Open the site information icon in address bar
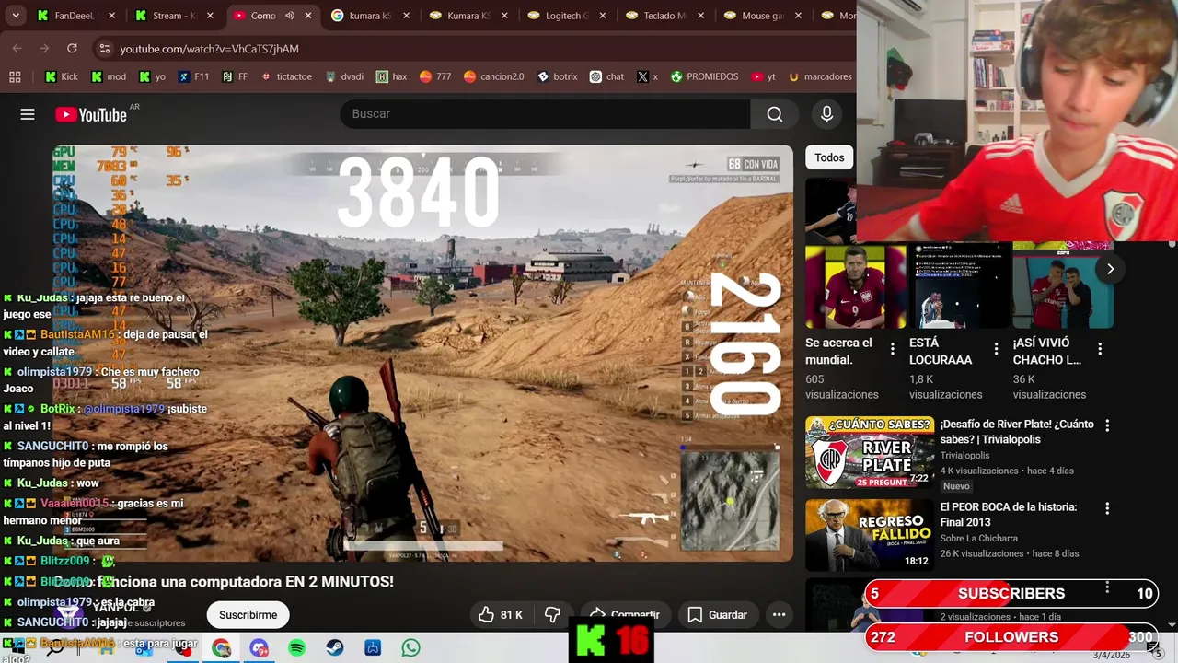Viewport: 1178px width, 663px height. (104, 49)
